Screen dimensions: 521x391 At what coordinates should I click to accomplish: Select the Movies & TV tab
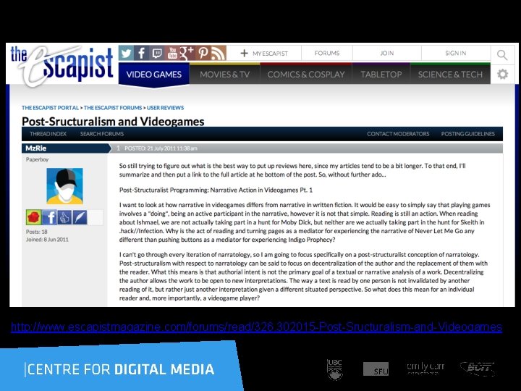coord(224,75)
